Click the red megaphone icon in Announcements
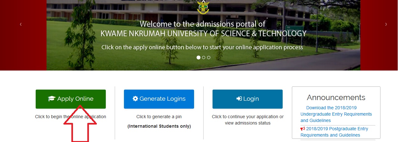Image resolution: width=398 pixels, height=142 pixels. point(303,129)
